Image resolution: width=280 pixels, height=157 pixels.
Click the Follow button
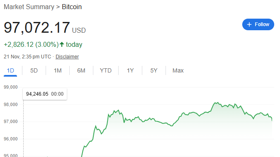pos(258,24)
